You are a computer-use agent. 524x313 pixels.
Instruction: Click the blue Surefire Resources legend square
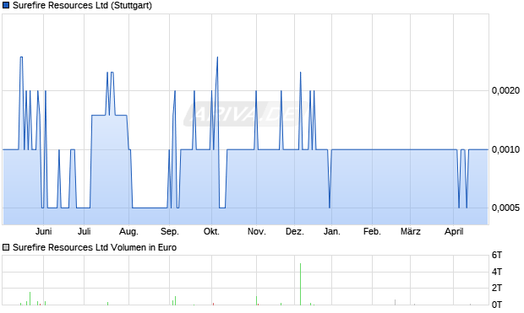coord(6,5)
